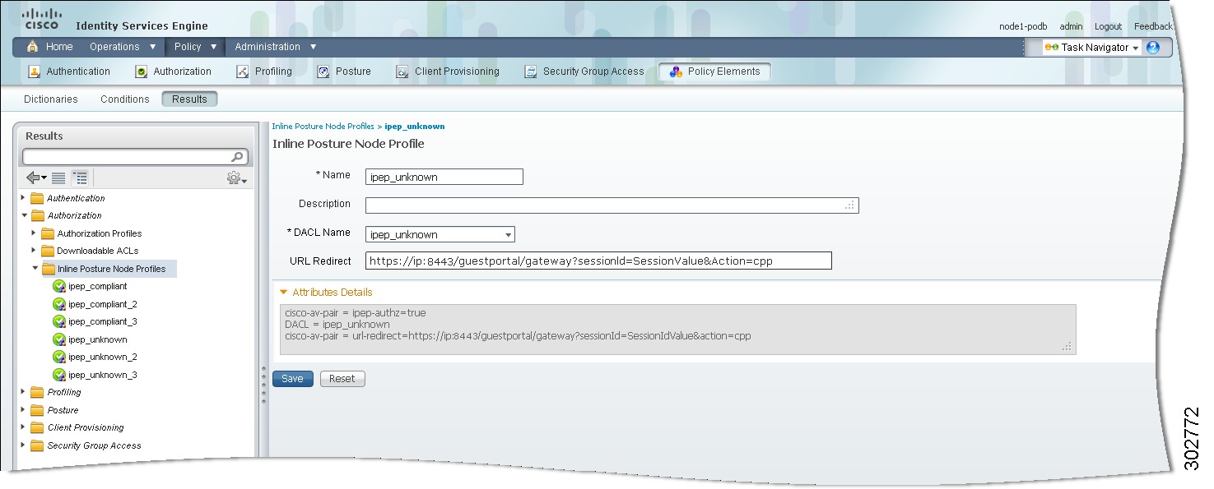Click the Logout link

coord(1108,26)
